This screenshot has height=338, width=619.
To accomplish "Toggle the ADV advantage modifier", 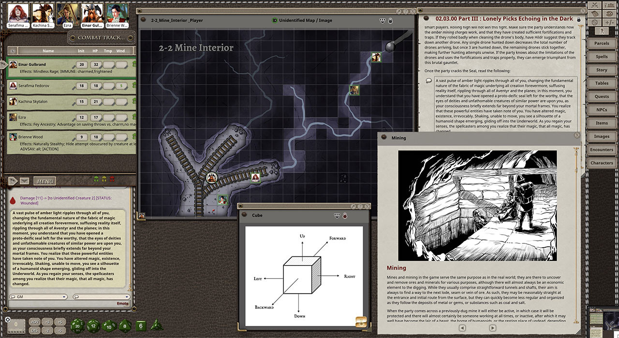I will click(x=34, y=322).
